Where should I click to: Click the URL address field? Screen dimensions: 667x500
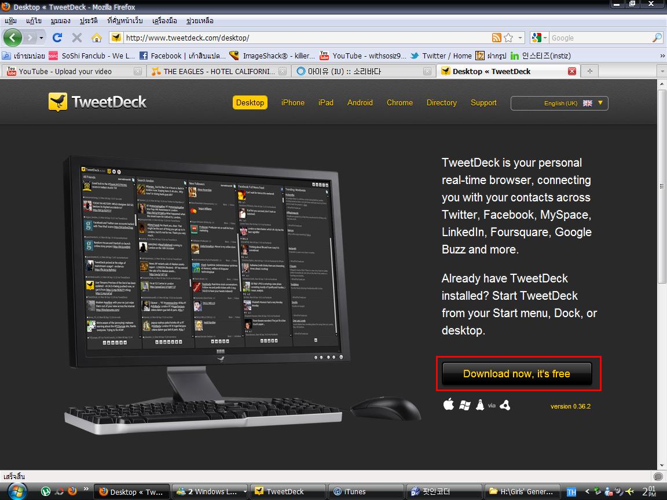306,38
